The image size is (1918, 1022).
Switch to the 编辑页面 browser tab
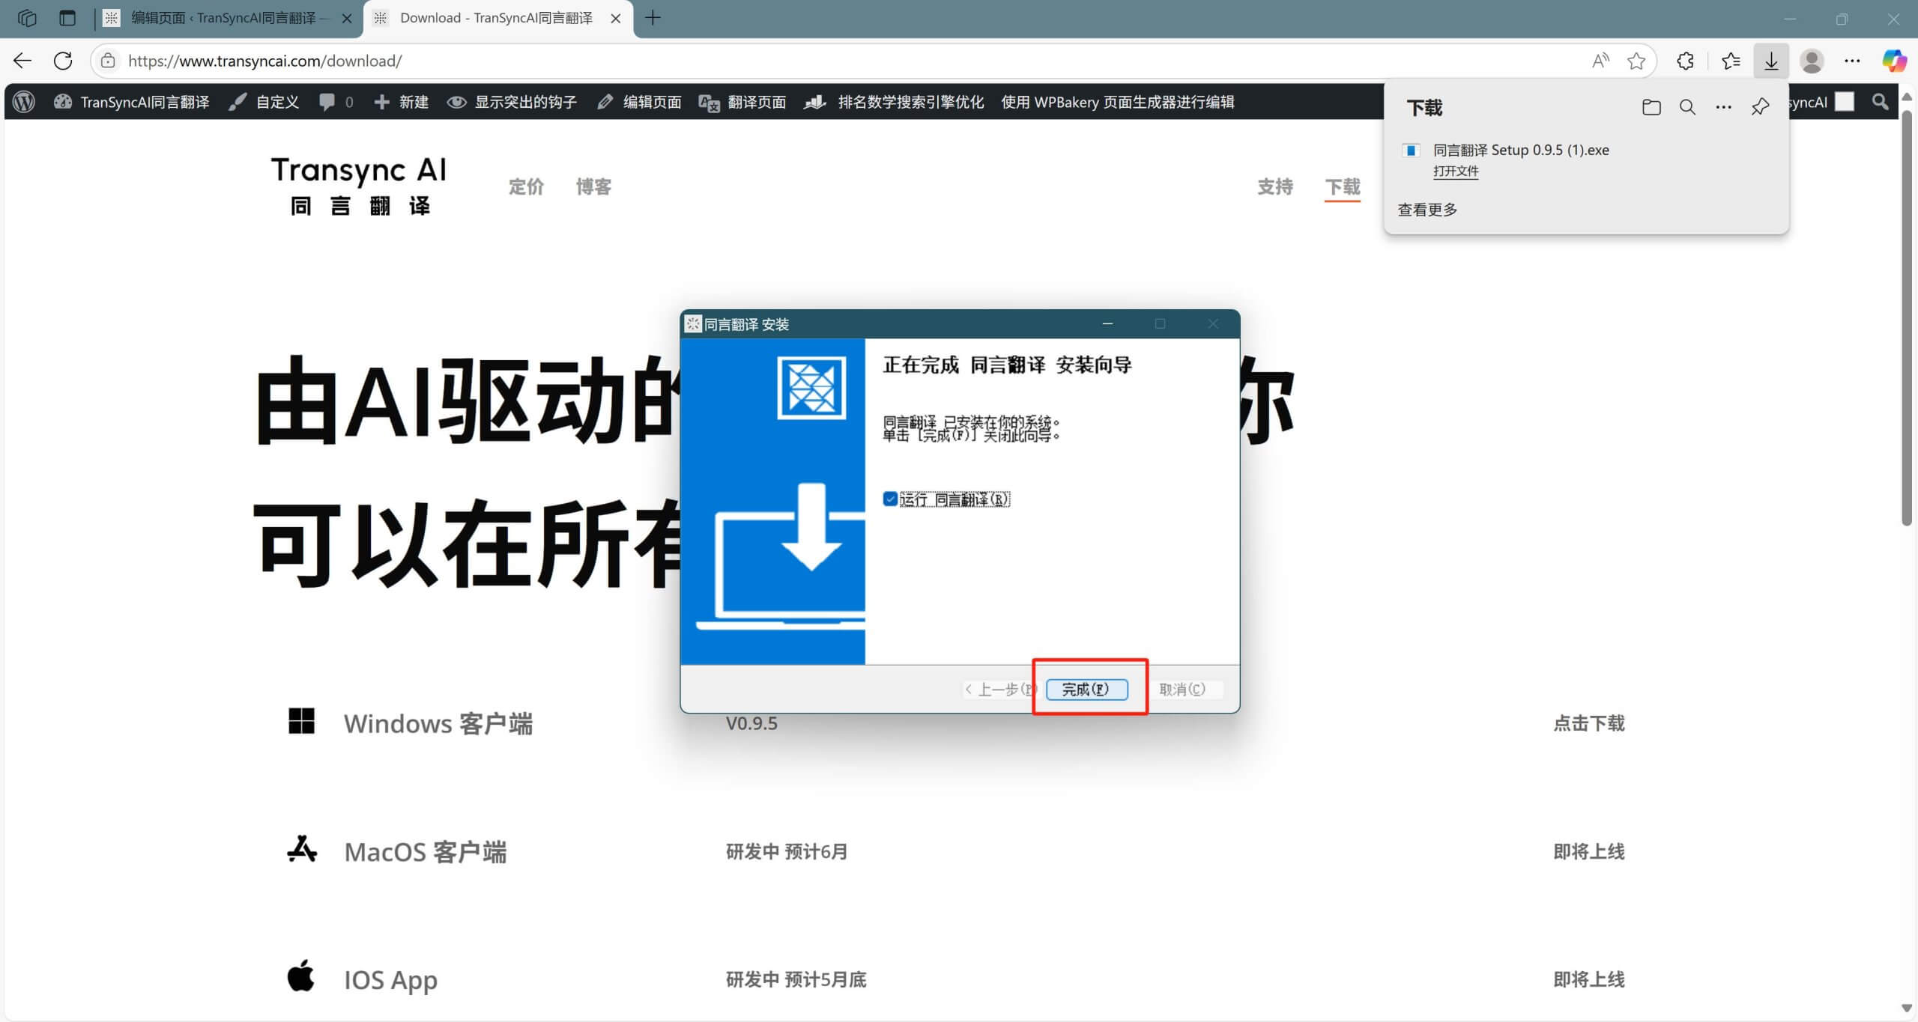pos(228,18)
